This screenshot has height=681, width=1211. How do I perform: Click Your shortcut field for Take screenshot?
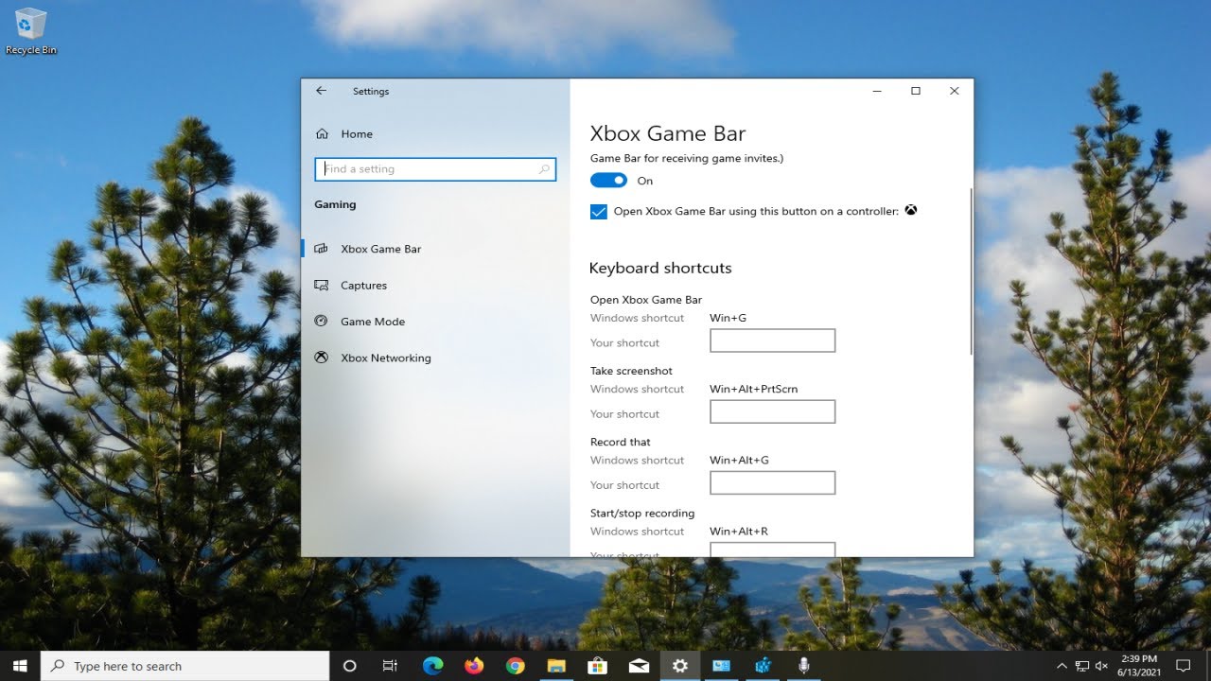point(772,411)
